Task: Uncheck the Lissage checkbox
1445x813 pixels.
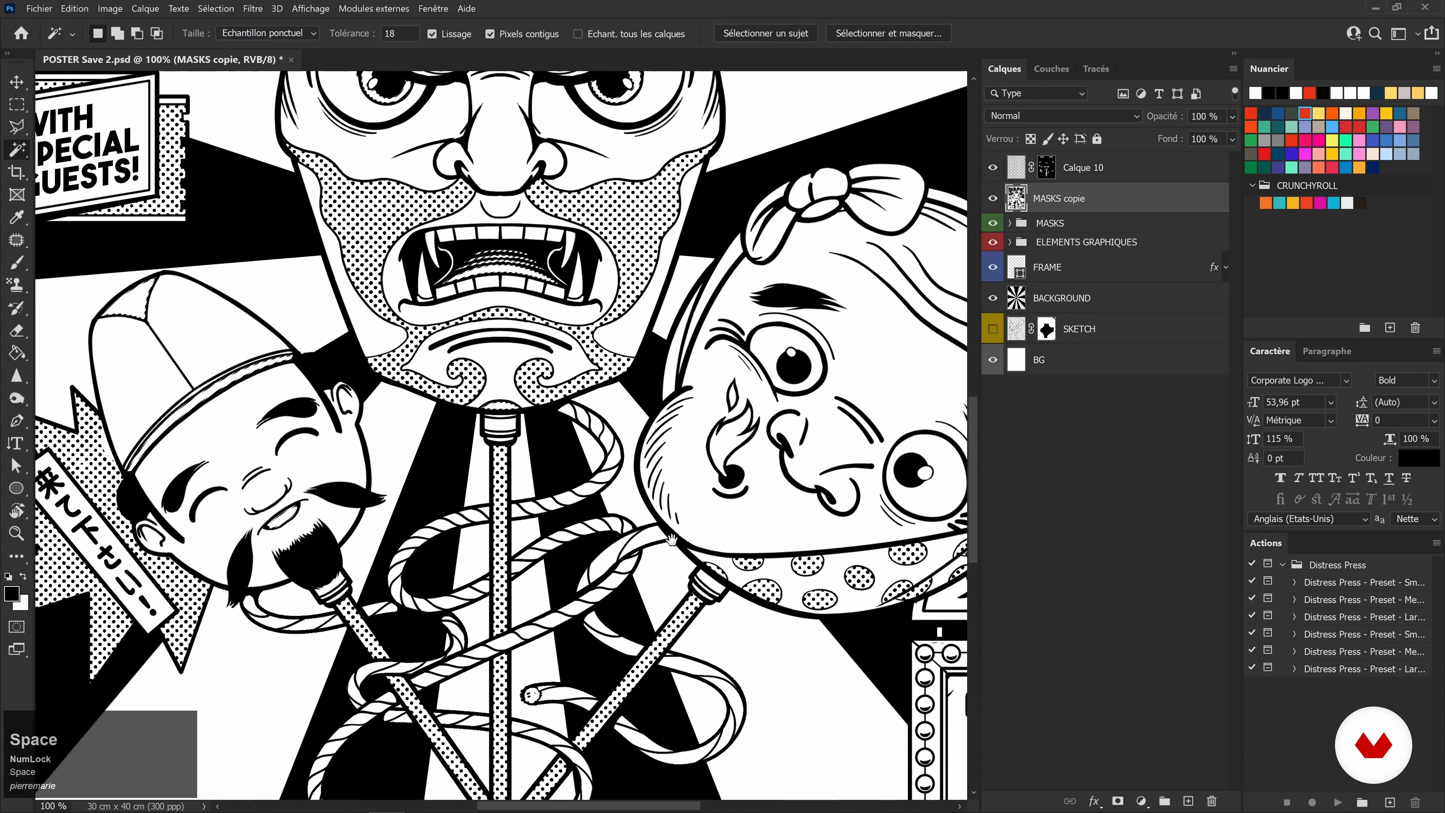Action: (x=432, y=33)
